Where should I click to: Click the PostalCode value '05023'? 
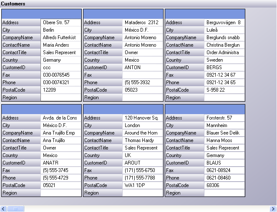tap(143, 90)
